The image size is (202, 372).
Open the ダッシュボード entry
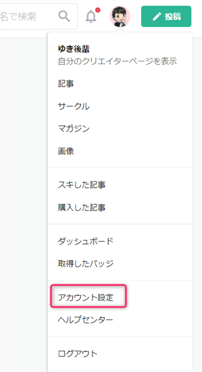point(85,241)
